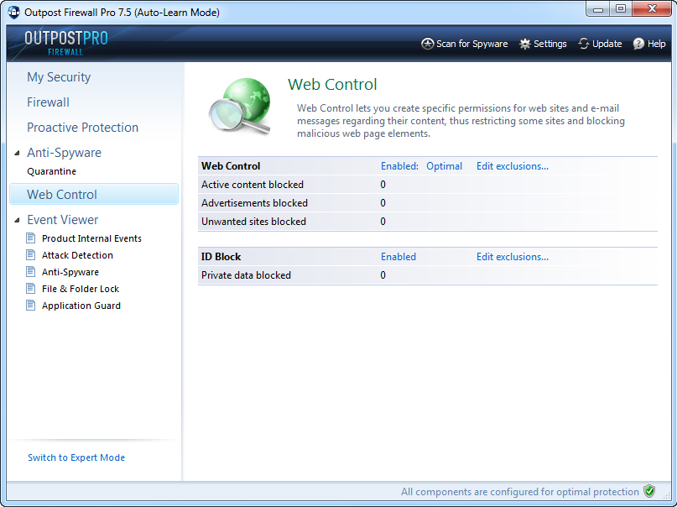Collapse the Event Viewer tree section
Image resolution: width=677 pixels, height=507 pixels.
click(x=18, y=220)
